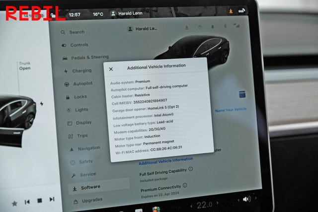Viewport: 318px width, 212px height.
Task: Tap the Included package text
Action: (154, 180)
